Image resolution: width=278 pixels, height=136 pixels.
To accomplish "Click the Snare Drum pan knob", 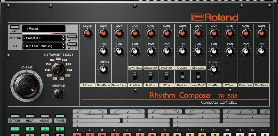I will (119, 51).
